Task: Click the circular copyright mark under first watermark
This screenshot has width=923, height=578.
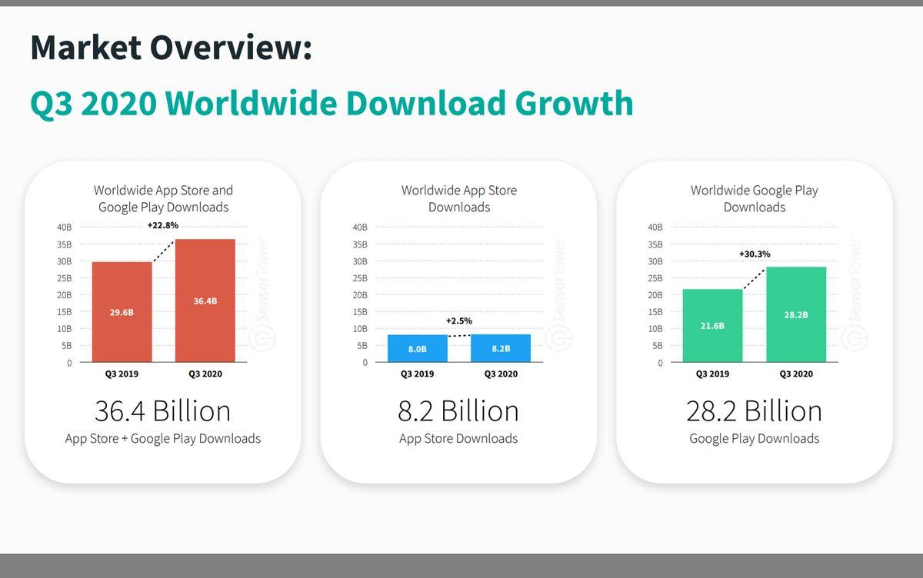Action: pyautogui.click(x=264, y=338)
